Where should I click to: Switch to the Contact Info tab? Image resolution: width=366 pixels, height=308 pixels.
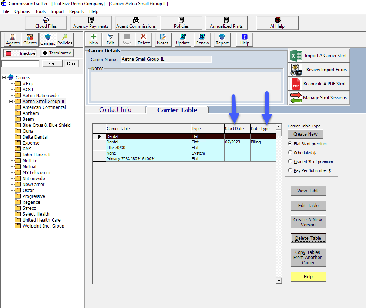pos(115,110)
